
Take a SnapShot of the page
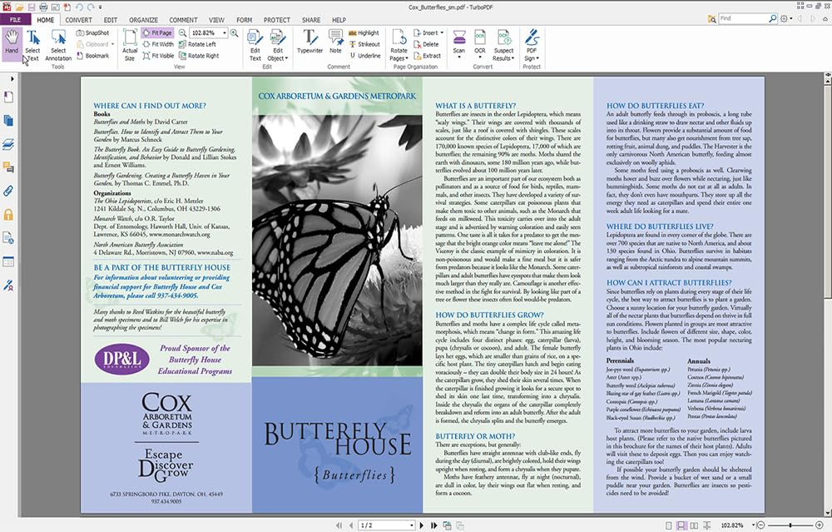[x=92, y=32]
